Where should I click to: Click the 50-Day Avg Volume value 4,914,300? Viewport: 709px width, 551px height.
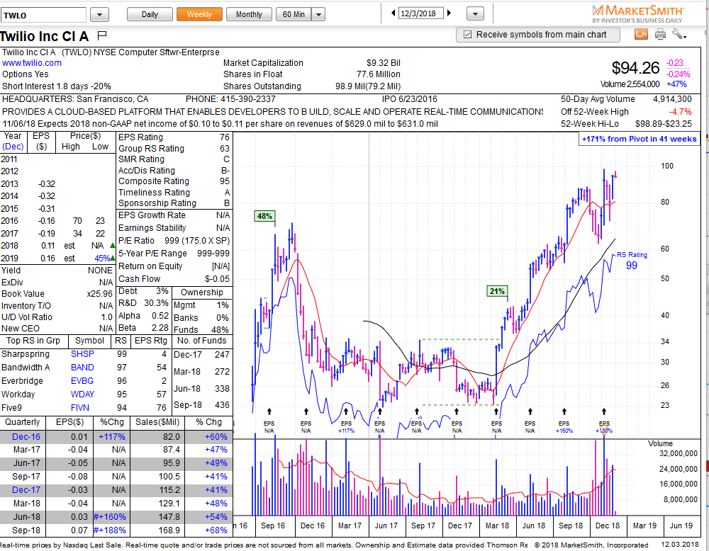click(672, 99)
